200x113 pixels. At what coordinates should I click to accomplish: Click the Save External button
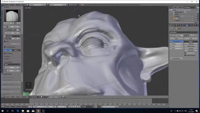(x=177, y=58)
